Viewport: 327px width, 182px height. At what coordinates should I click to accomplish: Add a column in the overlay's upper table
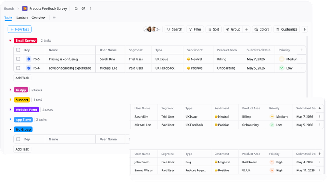pyautogui.click(x=320, y=108)
